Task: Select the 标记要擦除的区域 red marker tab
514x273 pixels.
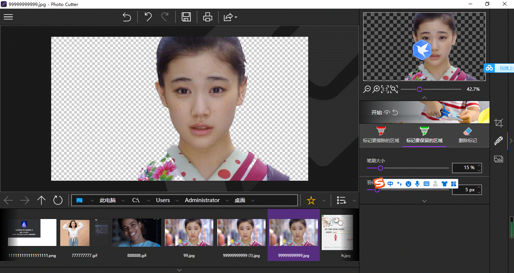Action: (x=381, y=135)
